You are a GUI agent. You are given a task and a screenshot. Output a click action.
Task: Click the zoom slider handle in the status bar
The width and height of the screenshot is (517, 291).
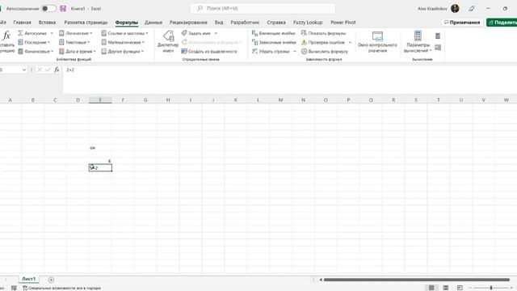(491, 288)
